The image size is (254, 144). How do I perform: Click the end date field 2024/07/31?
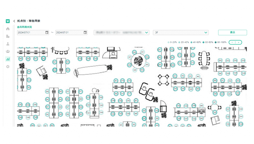[69, 33]
